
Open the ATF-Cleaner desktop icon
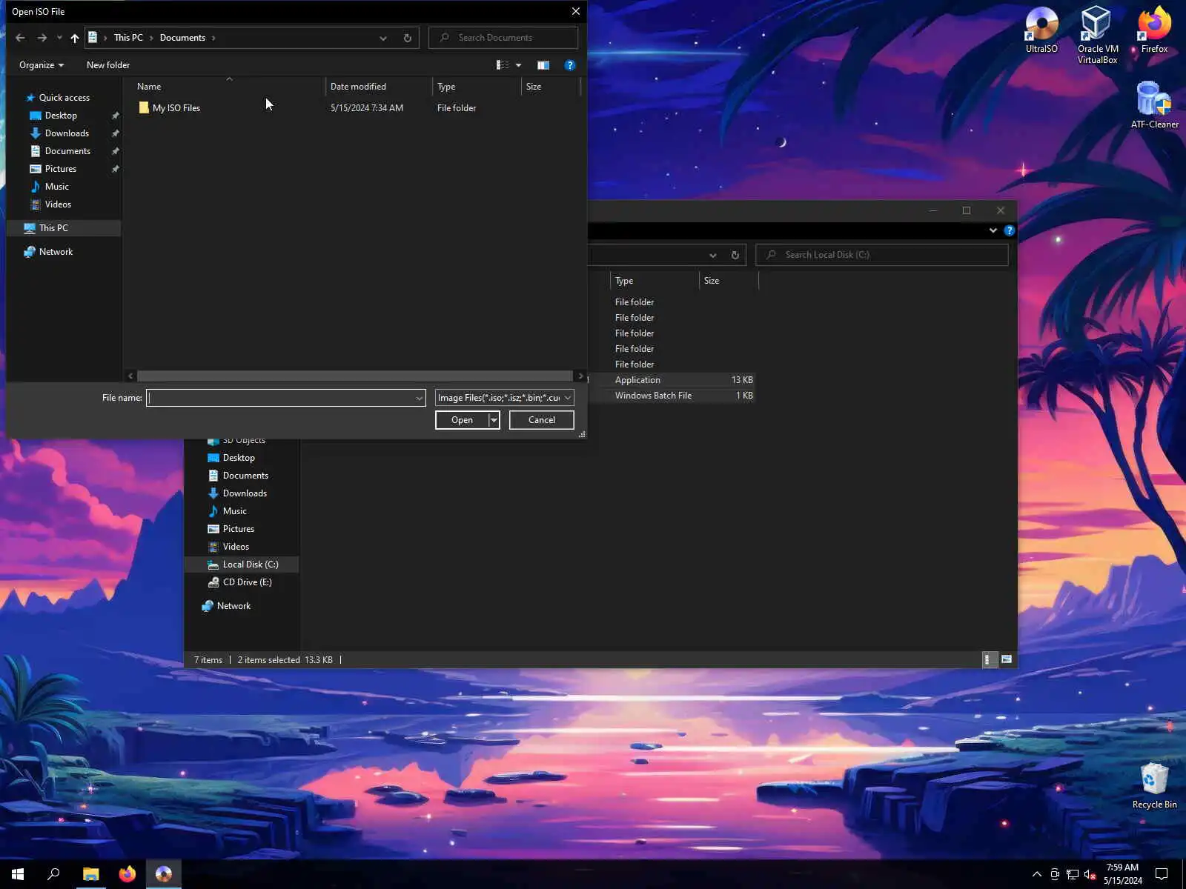1154,105
